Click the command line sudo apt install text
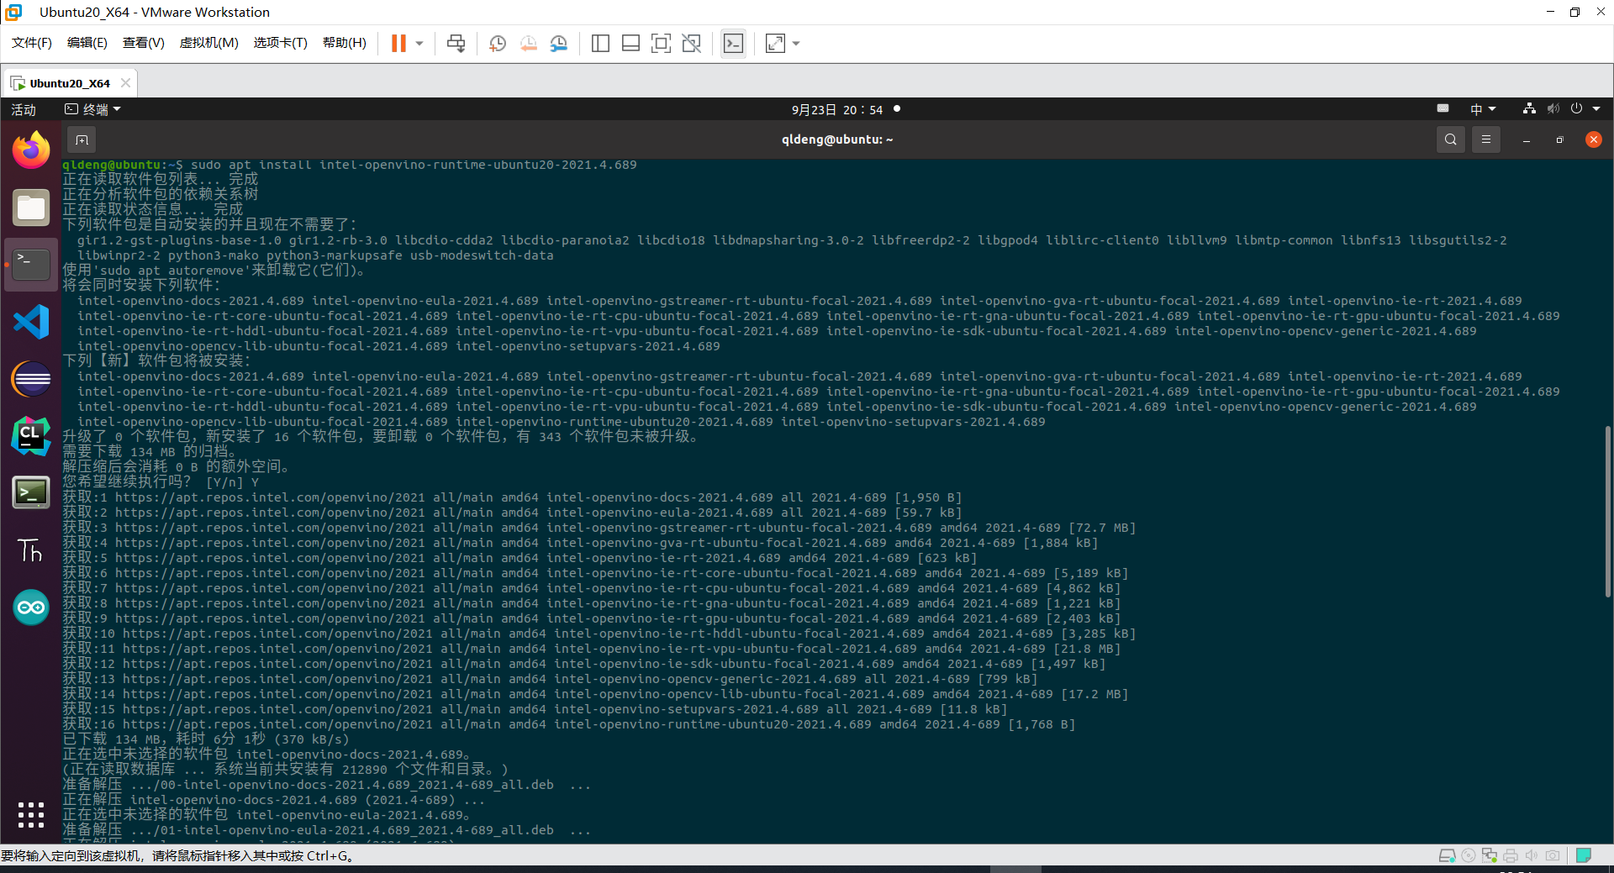The width and height of the screenshot is (1614, 873). coord(414,165)
